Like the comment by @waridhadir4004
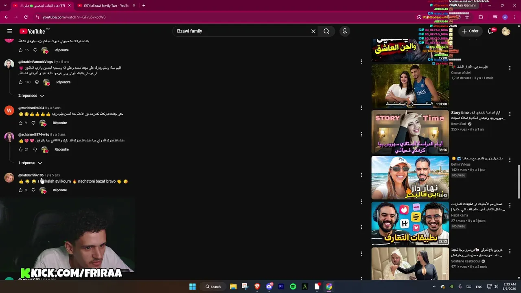The width and height of the screenshot is (521, 293). tap(21, 123)
